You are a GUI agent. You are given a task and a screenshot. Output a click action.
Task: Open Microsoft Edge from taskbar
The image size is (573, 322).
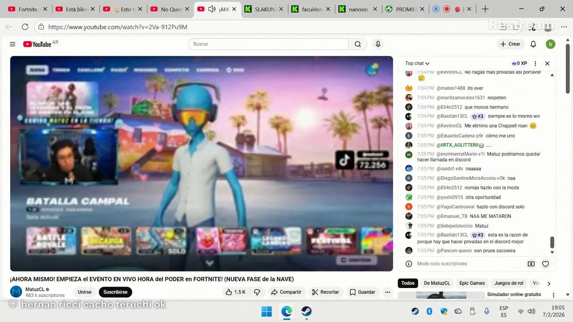coord(286,311)
